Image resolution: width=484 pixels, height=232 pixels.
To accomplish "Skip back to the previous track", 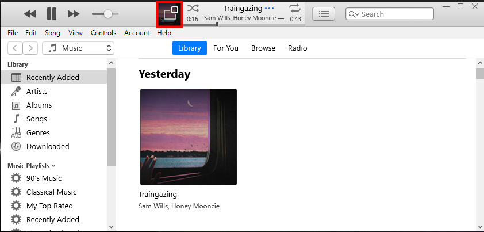I will point(30,14).
